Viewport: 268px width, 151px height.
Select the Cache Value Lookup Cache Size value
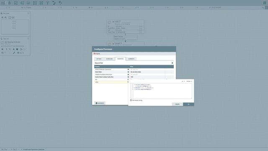(147, 77)
